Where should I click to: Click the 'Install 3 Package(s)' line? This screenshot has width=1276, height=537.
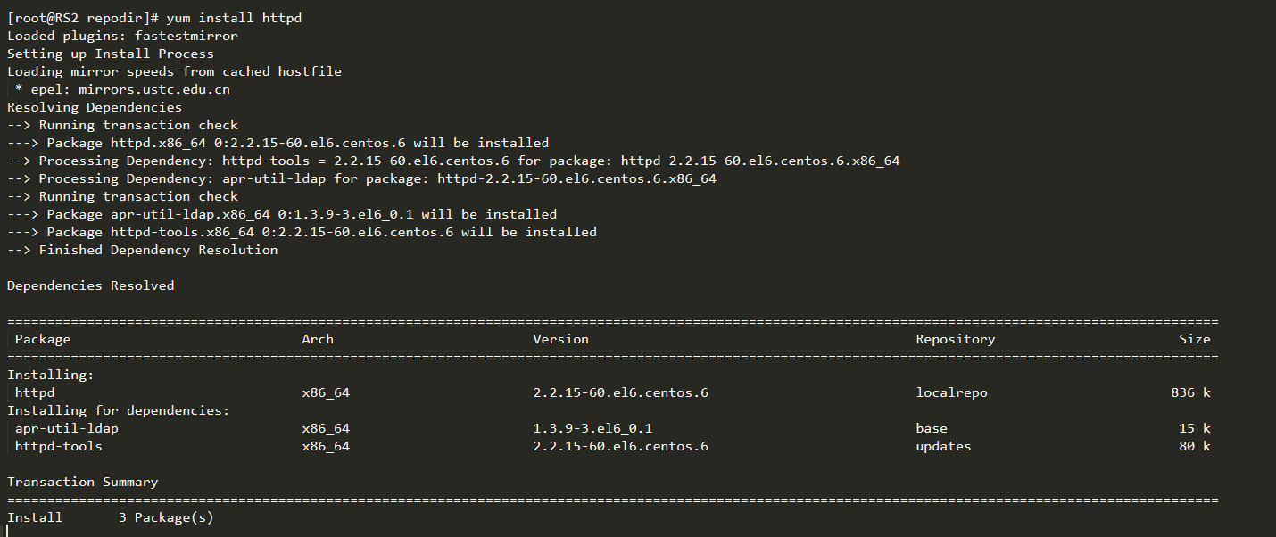tap(110, 517)
